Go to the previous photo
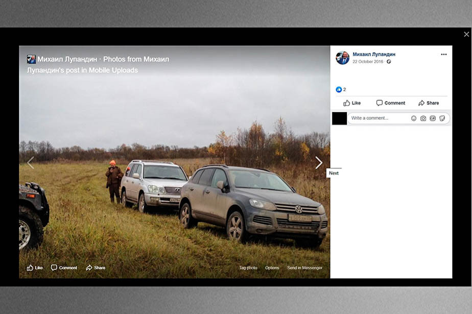472x314 pixels. 30,163
